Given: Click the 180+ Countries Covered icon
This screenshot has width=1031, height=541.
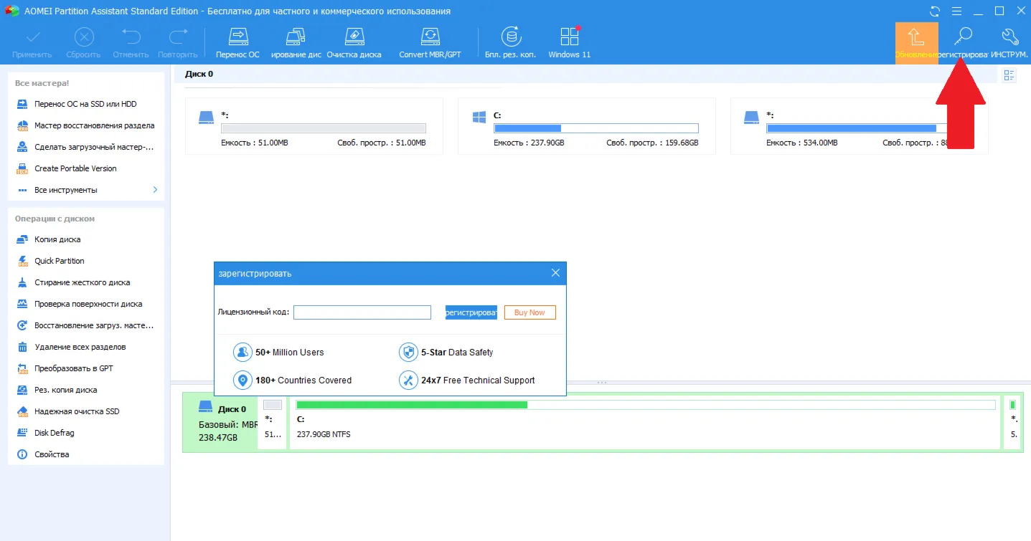Looking at the screenshot, I should [x=243, y=380].
